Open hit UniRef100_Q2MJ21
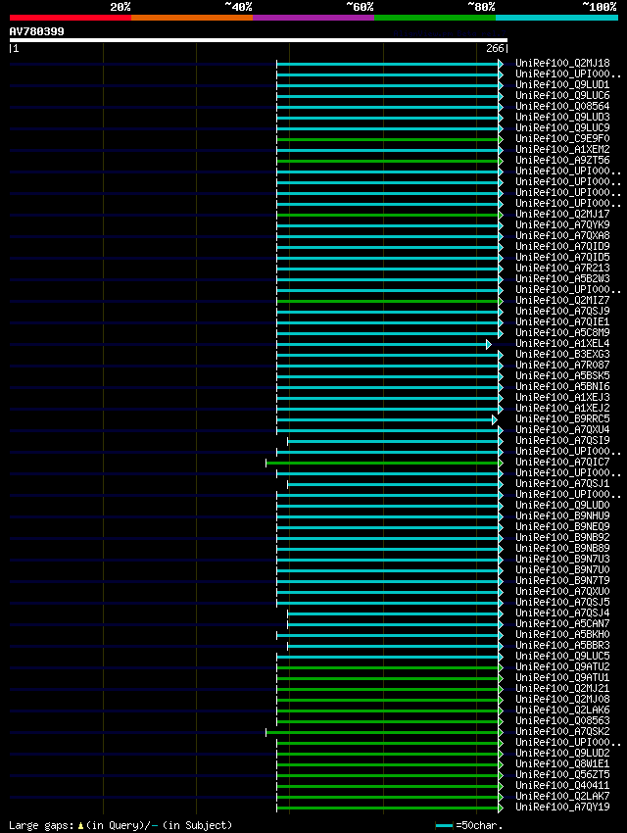This screenshot has height=833, width=627. point(562,689)
